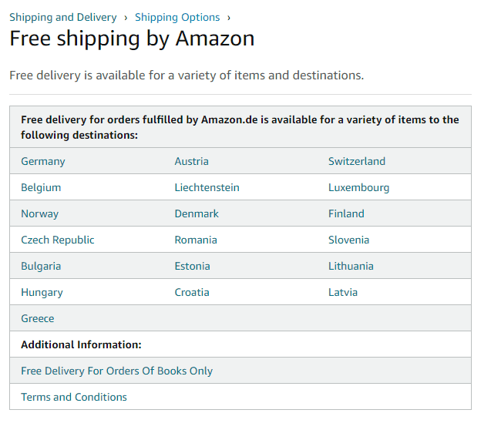Viewport: 491px width, 440px height.
Task: Open the Slovenia link
Action: [349, 240]
